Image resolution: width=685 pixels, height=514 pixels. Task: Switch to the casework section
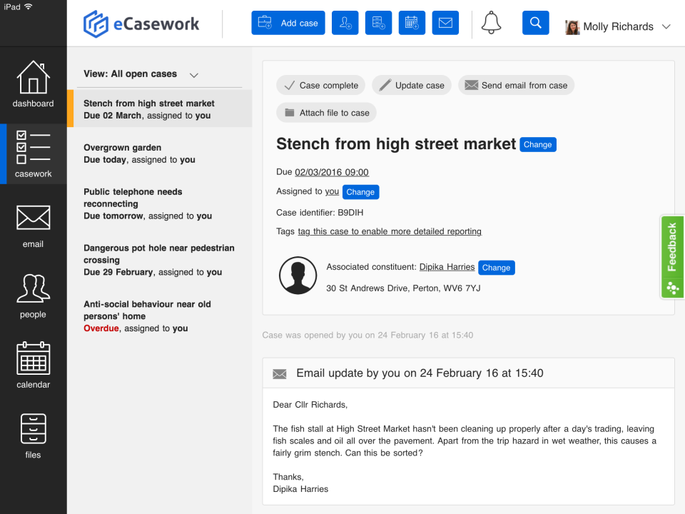coord(33,153)
